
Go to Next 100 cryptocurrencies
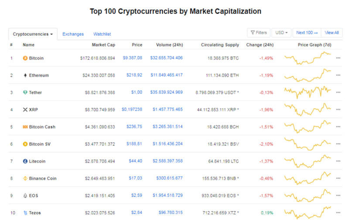[x=307, y=33]
